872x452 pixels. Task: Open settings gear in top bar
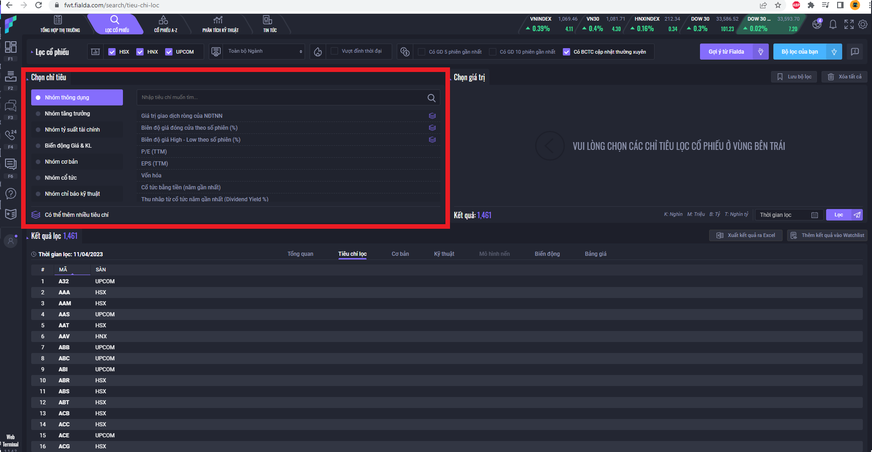point(863,24)
